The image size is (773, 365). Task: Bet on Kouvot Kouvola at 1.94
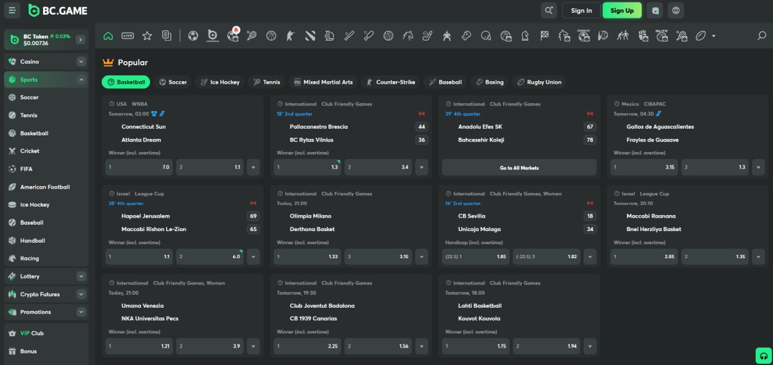[x=547, y=346]
